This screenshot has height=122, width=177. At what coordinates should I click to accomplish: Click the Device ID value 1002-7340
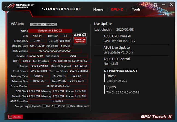36,56
